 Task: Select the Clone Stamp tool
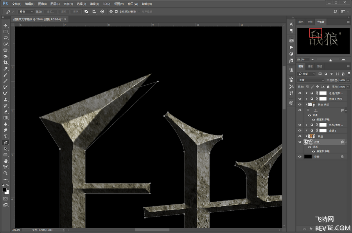(5, 99)
